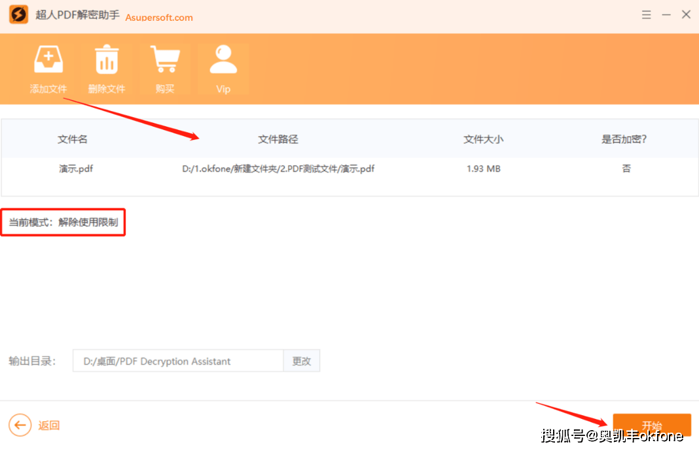Click the current mode (当前模式) label

[x=63, y=222]
